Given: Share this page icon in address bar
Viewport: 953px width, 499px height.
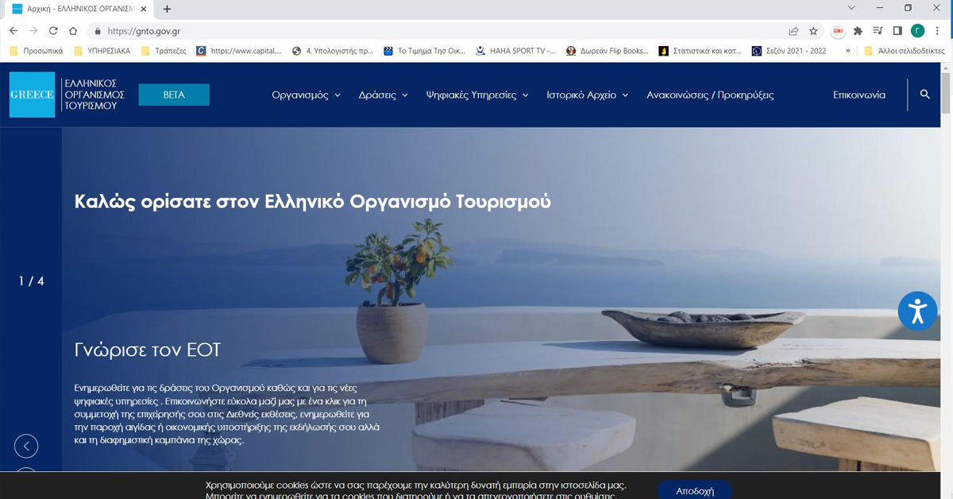Looking at the screenshot, I should 793,31.
